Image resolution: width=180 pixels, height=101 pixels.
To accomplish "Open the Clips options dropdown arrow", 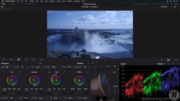I will click(x=150, y=4).
